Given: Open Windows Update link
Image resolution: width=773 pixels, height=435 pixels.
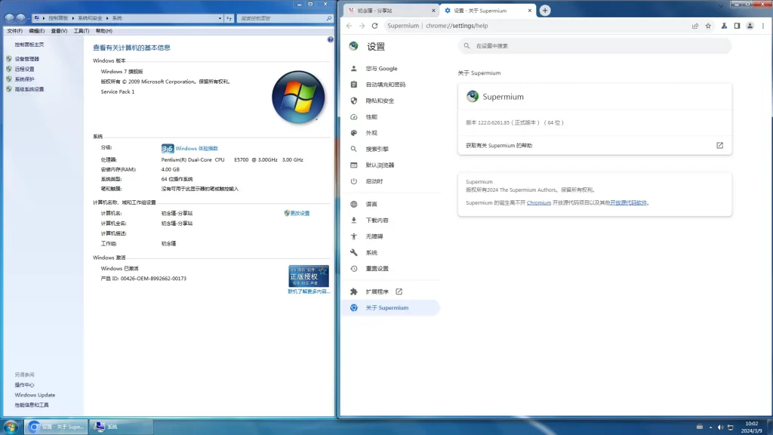Looking at the screenshot, I should click(35, 395).
